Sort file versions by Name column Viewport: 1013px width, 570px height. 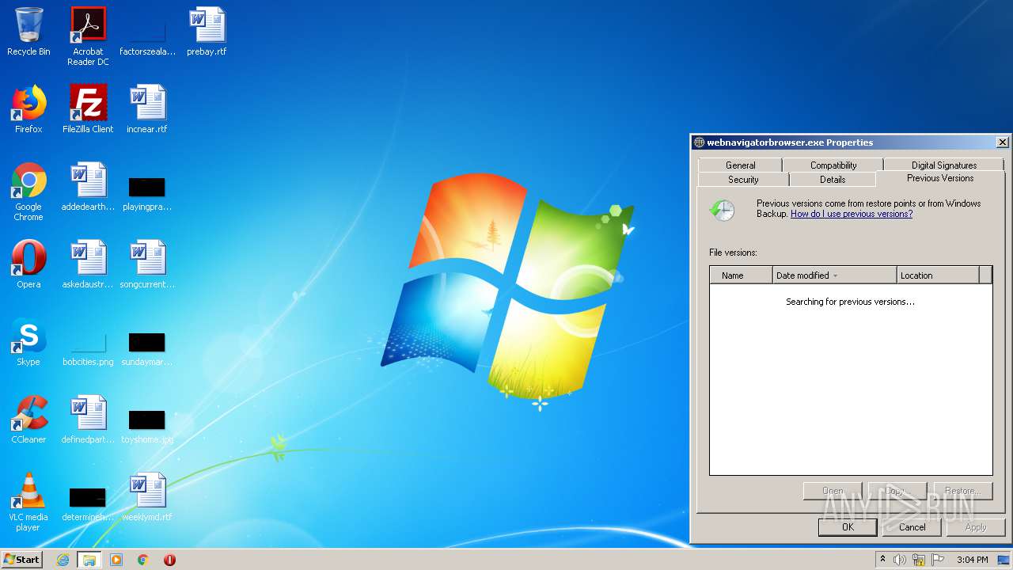pos(742,275)
